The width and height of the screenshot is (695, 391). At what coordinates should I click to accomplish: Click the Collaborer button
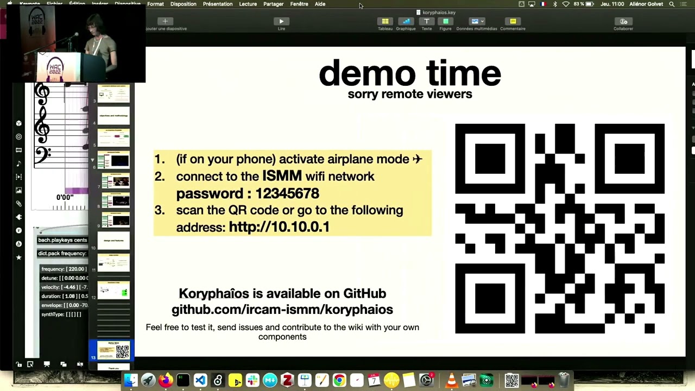coord(623,22)
